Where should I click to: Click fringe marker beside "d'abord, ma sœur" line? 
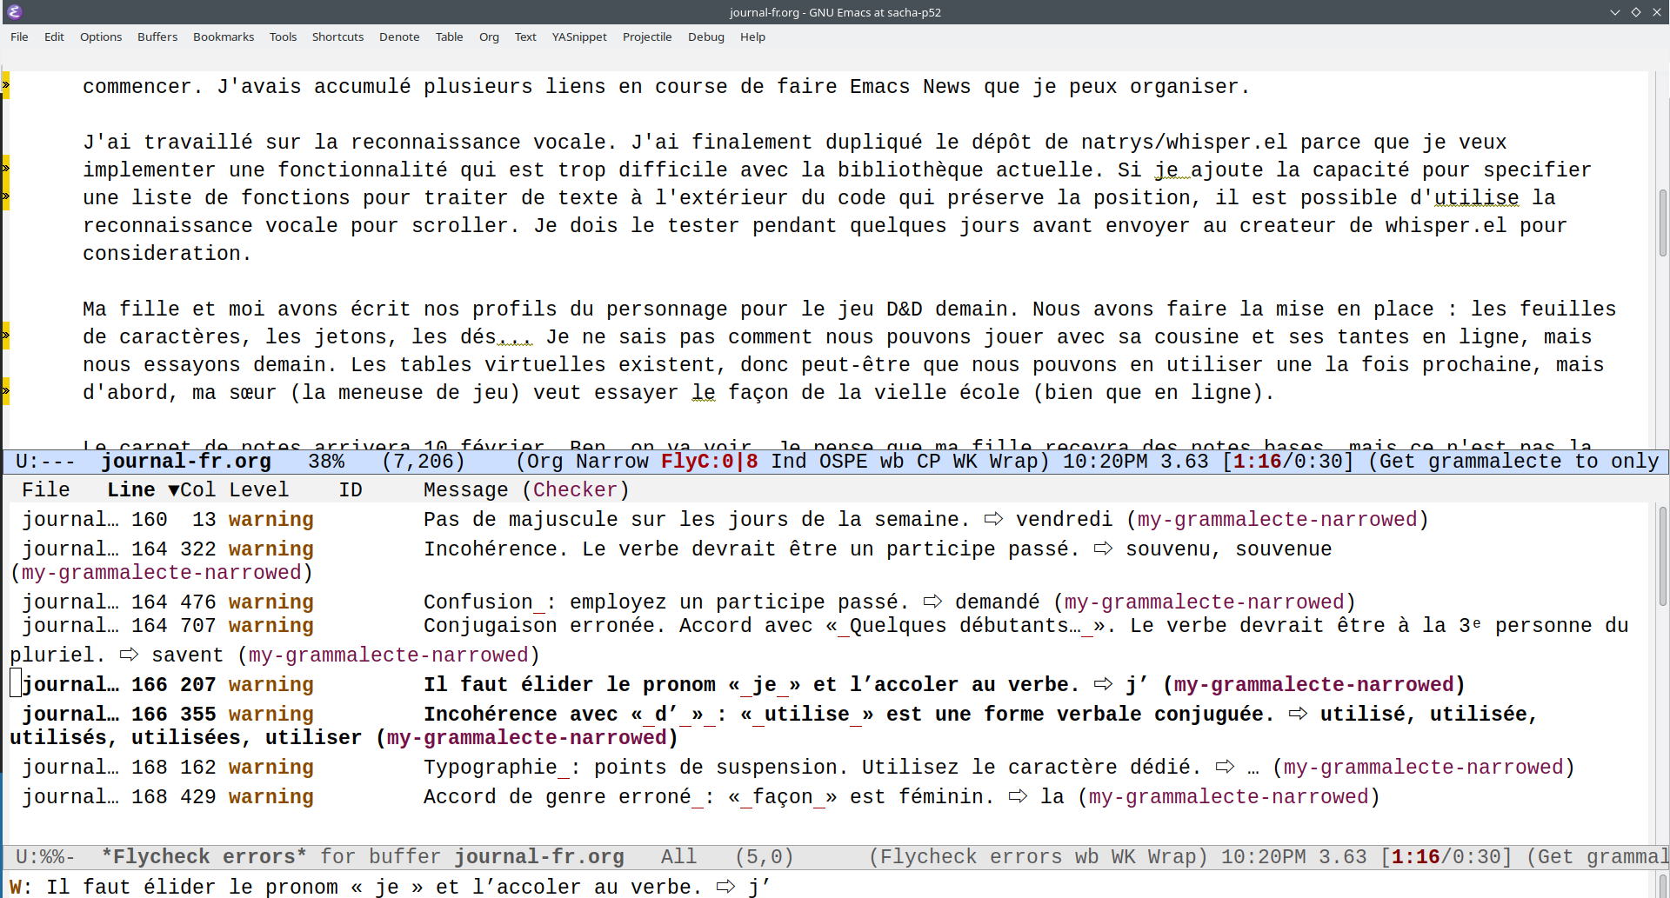(6, 391)
